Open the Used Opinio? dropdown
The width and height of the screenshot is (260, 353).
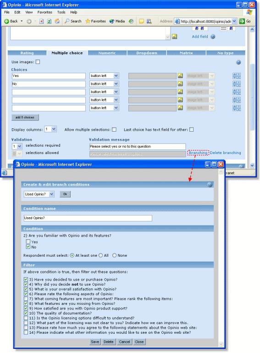[39, 194]
